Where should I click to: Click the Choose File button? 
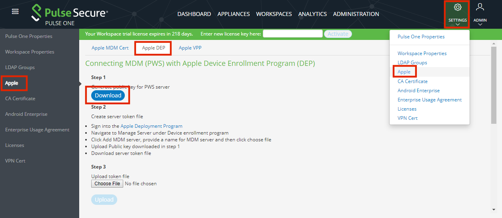click(x=107, y=184)
